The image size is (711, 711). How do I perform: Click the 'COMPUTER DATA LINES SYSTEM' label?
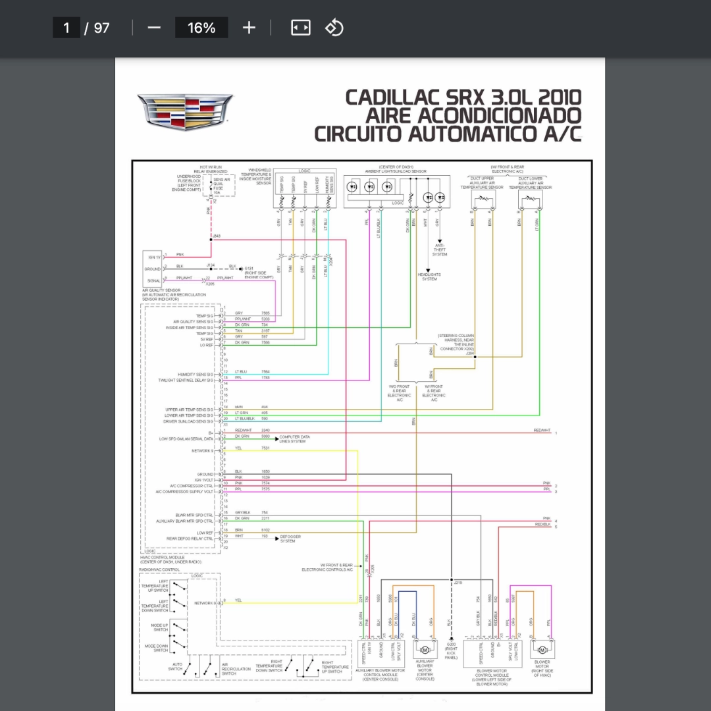tap(294, 439)
